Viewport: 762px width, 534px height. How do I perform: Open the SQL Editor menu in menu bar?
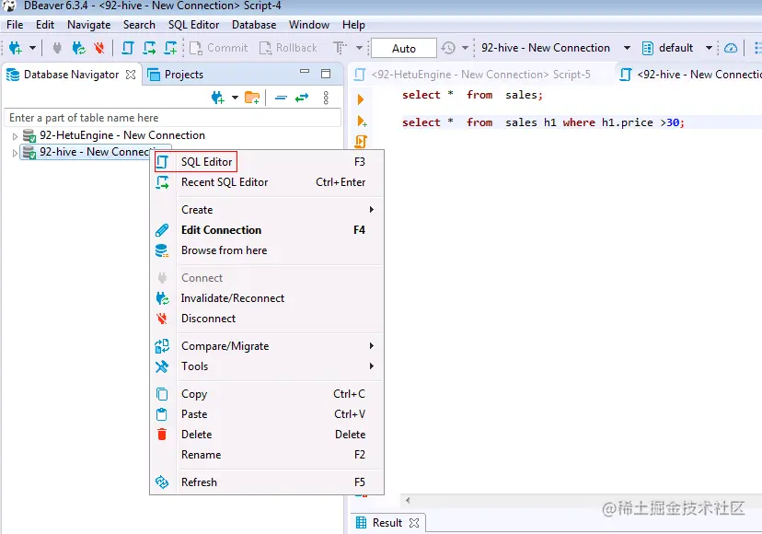[x=193, y=25]
